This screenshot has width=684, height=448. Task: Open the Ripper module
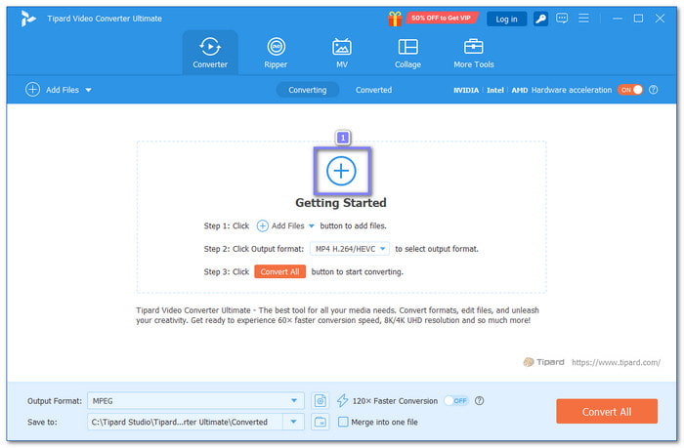(276, 53)
